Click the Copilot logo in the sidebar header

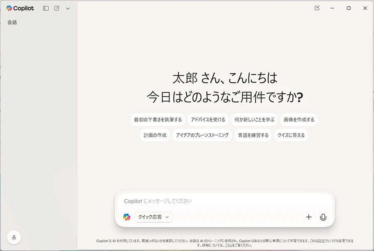coord(20,8)
